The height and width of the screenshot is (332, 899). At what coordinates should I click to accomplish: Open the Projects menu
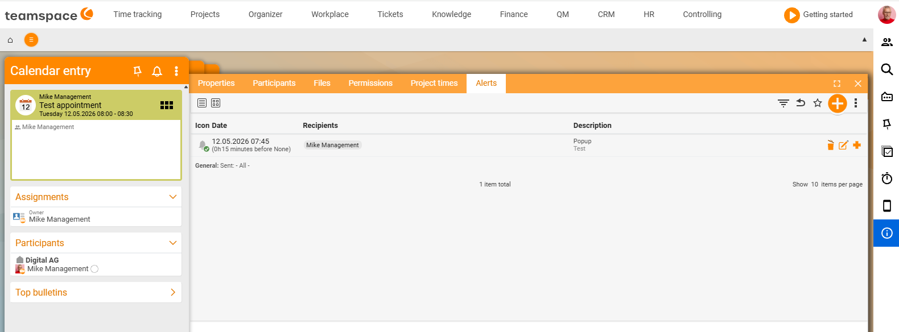[x=205, y=14]
